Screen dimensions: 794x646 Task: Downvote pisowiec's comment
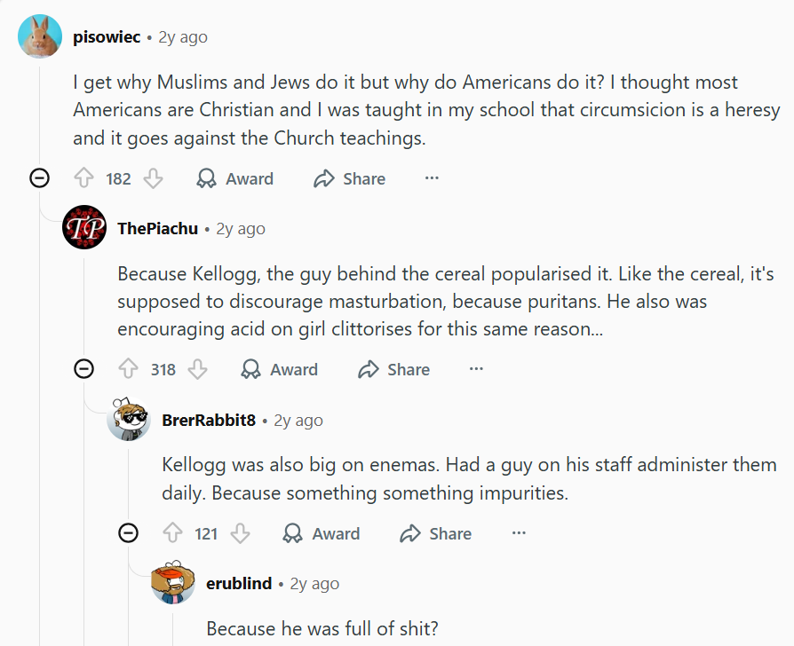click(154, 178)
